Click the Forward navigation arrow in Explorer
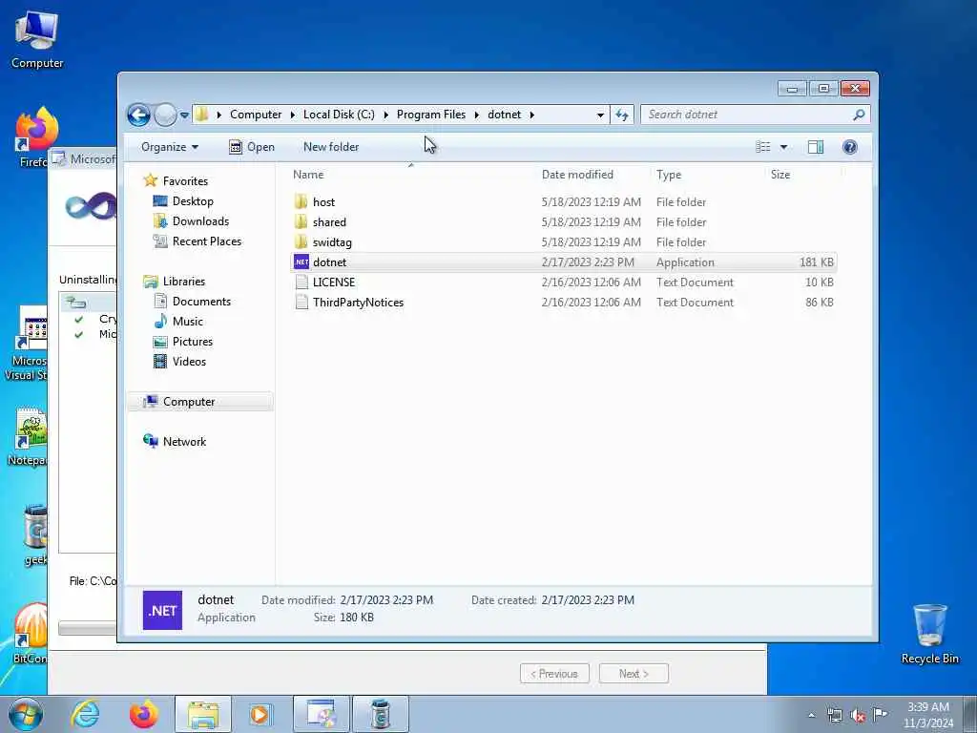This screenshot has width=977, height=733. [x=165, y=115]
